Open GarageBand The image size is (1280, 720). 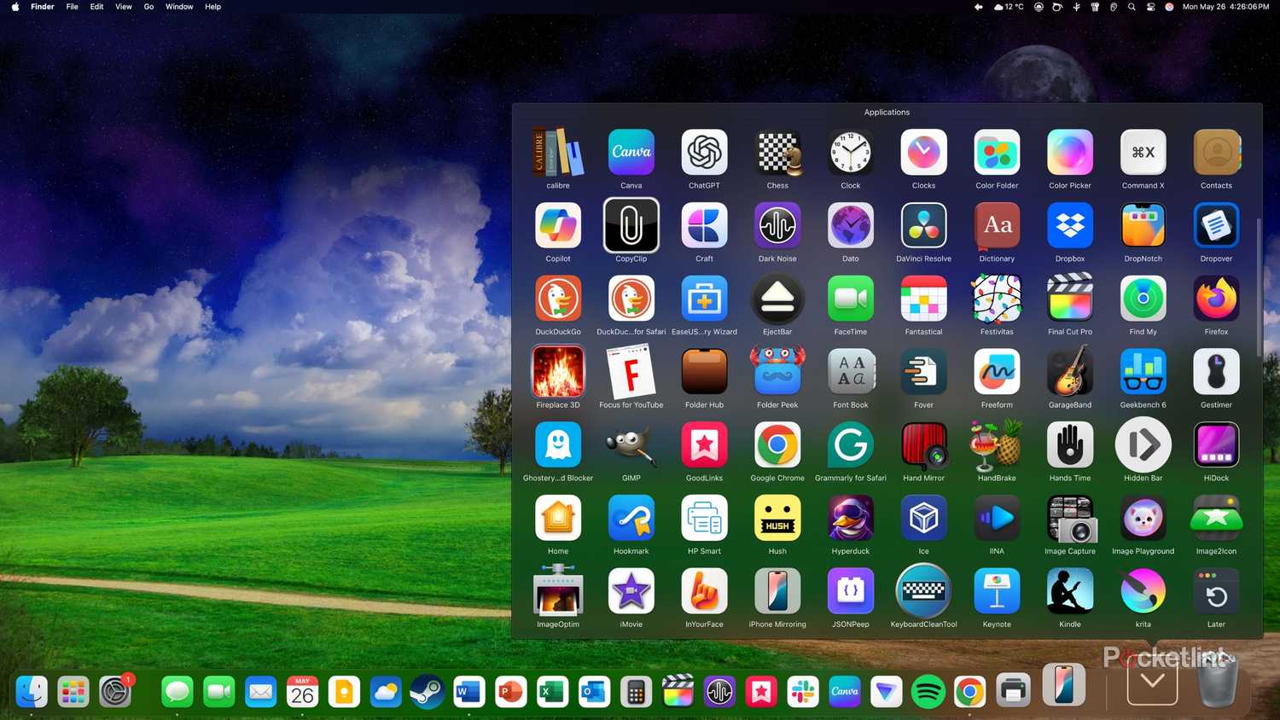click(x=1069, y=371)
